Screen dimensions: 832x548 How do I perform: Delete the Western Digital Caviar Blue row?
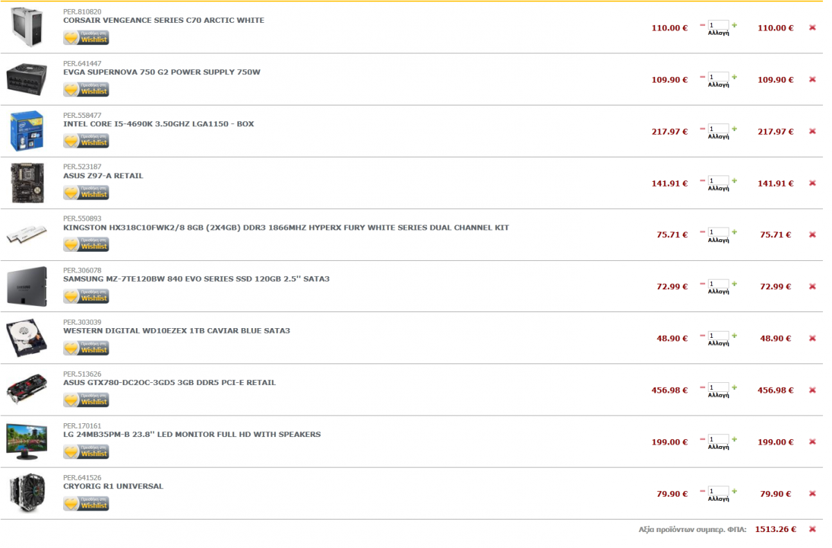point(813,339)
